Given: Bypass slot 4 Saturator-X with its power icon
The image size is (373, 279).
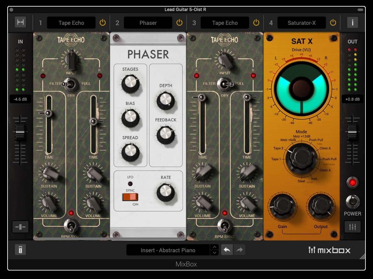Looking at the screenshot, I should click(333, 23).
